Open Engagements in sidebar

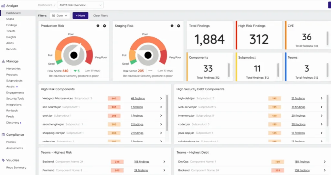pyautogui.click(x=15, y=93)
